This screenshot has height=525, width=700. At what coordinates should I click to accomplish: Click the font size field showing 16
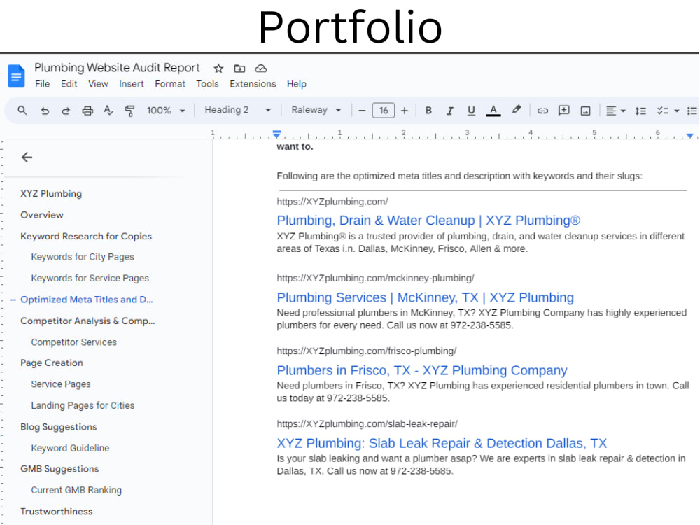384,111
